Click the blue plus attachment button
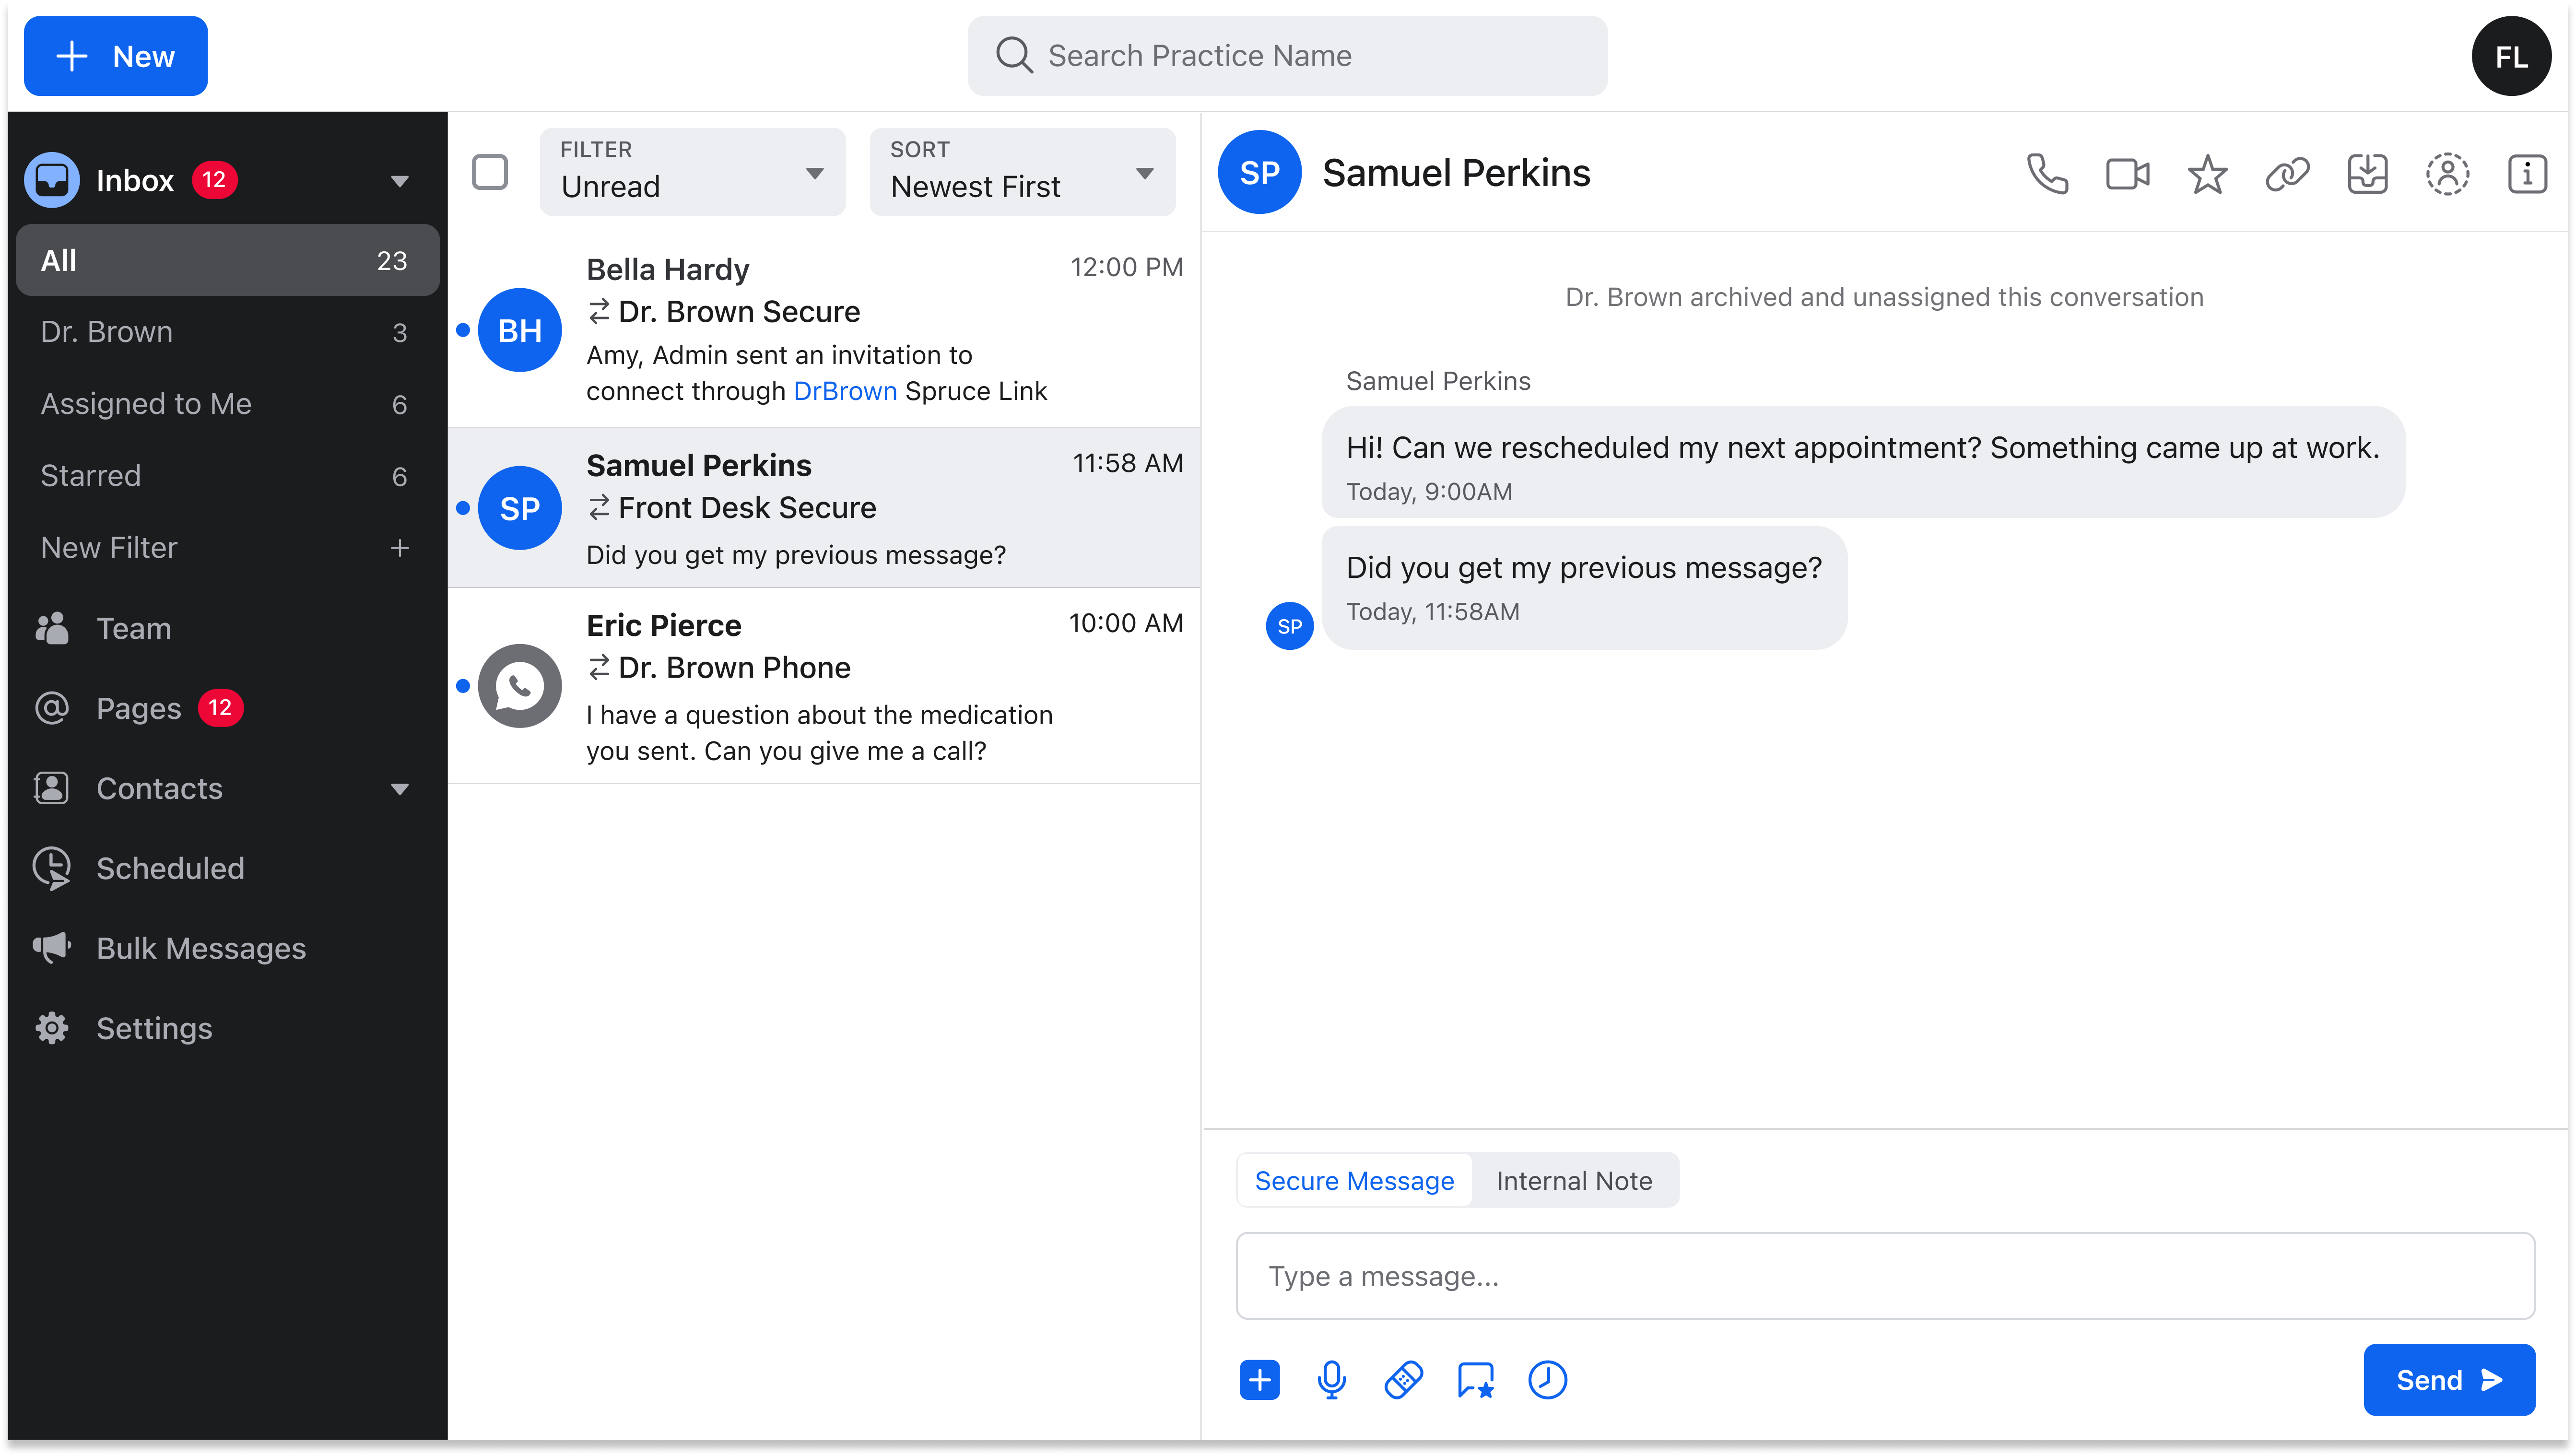 [1259, 1380]
